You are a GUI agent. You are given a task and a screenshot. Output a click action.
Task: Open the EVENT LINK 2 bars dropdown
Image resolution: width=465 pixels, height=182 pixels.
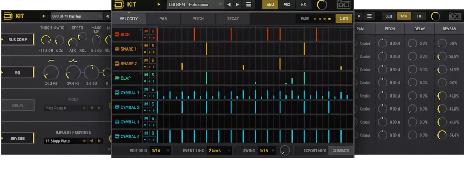pos(219,151)
